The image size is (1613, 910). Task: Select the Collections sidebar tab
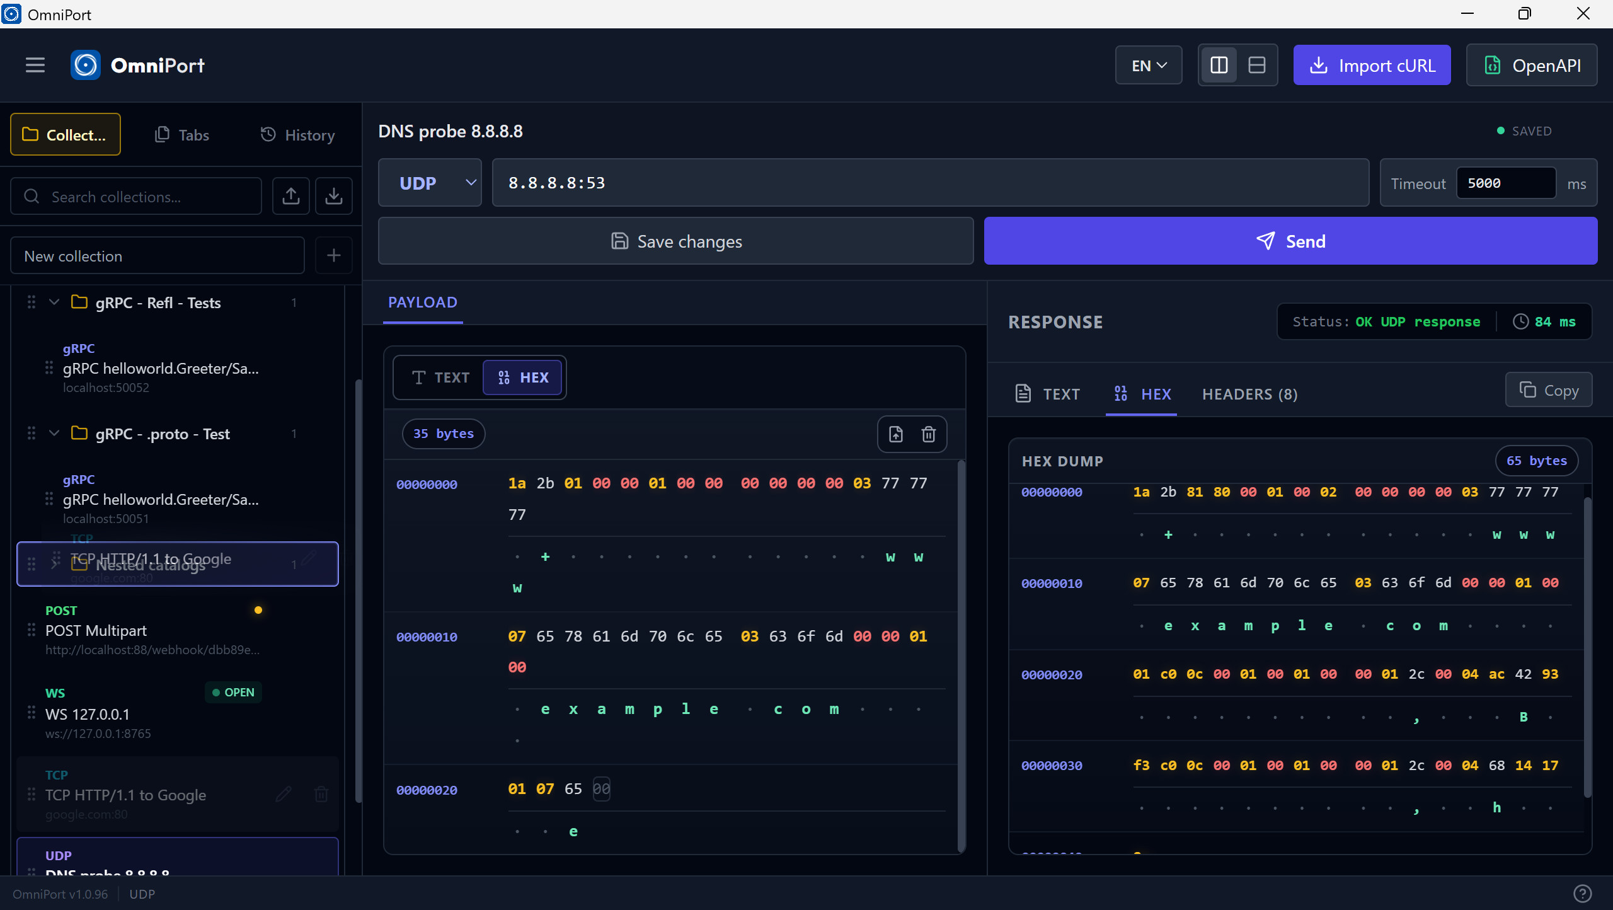65,134
